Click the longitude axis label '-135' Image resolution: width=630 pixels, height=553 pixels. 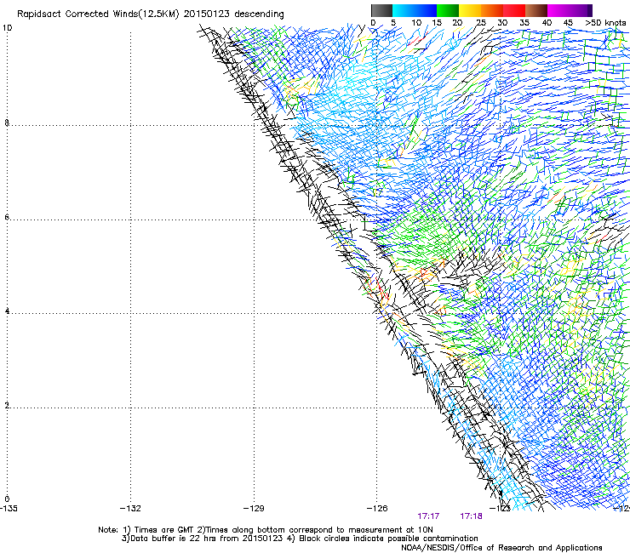point(9,509)
